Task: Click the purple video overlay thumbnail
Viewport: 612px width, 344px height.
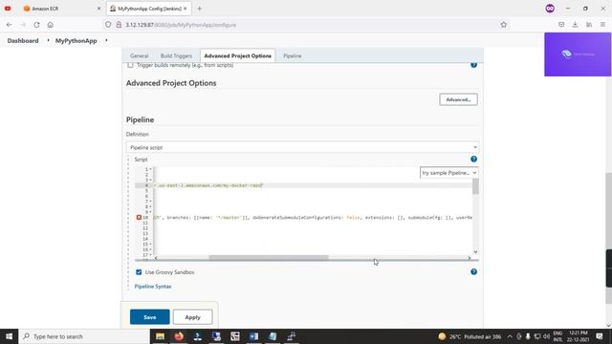Action: tap(578, 54)
